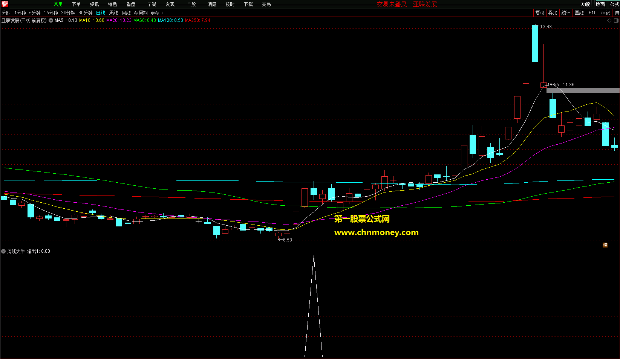
Task: Click the diamond icon in chart corner
Action: [x=609, y=21]
